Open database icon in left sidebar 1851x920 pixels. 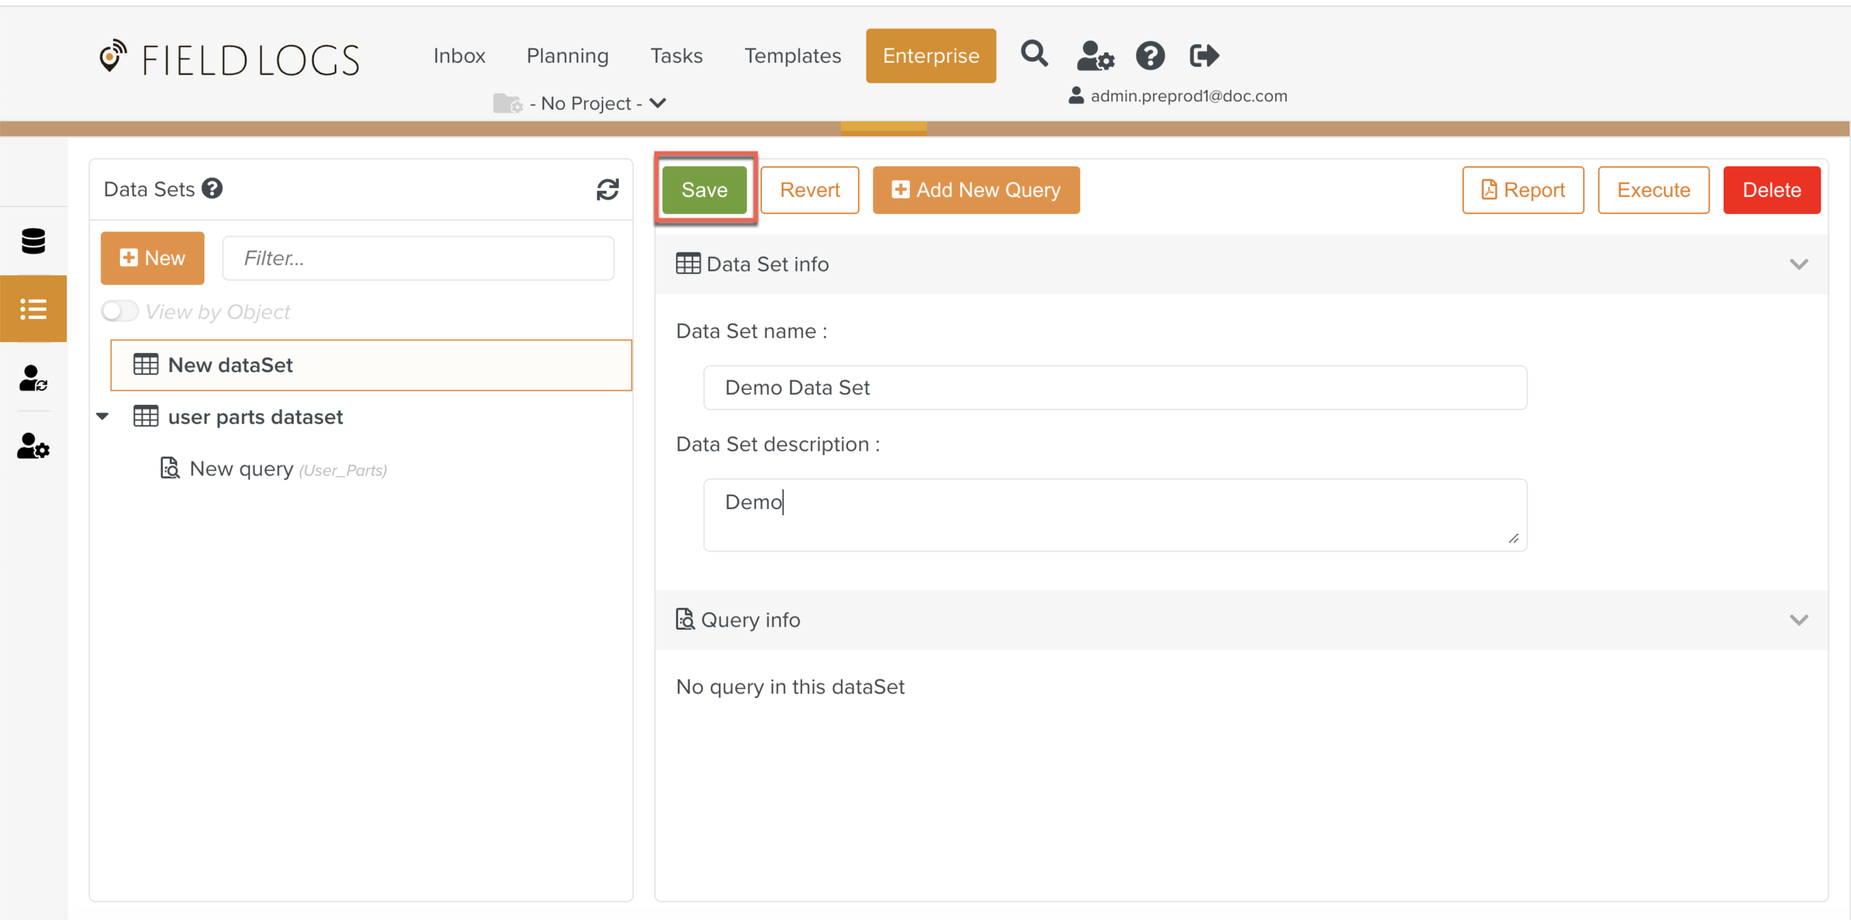point(33,241)
